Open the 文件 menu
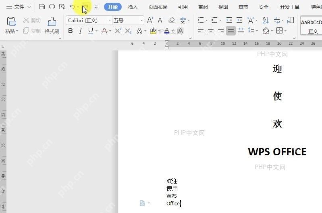This screenshot has height=213, width=322. (x=19, y=7)
